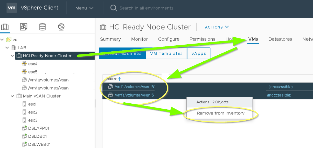The height and width of the screenshot is (148, 313).
Task: Select host esx1 in tree
Action: coord(33,104)
